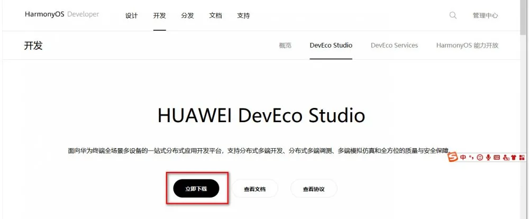Open the 分发 navigation menu
The height and width of the screenshot is (219, 529).
187,15
